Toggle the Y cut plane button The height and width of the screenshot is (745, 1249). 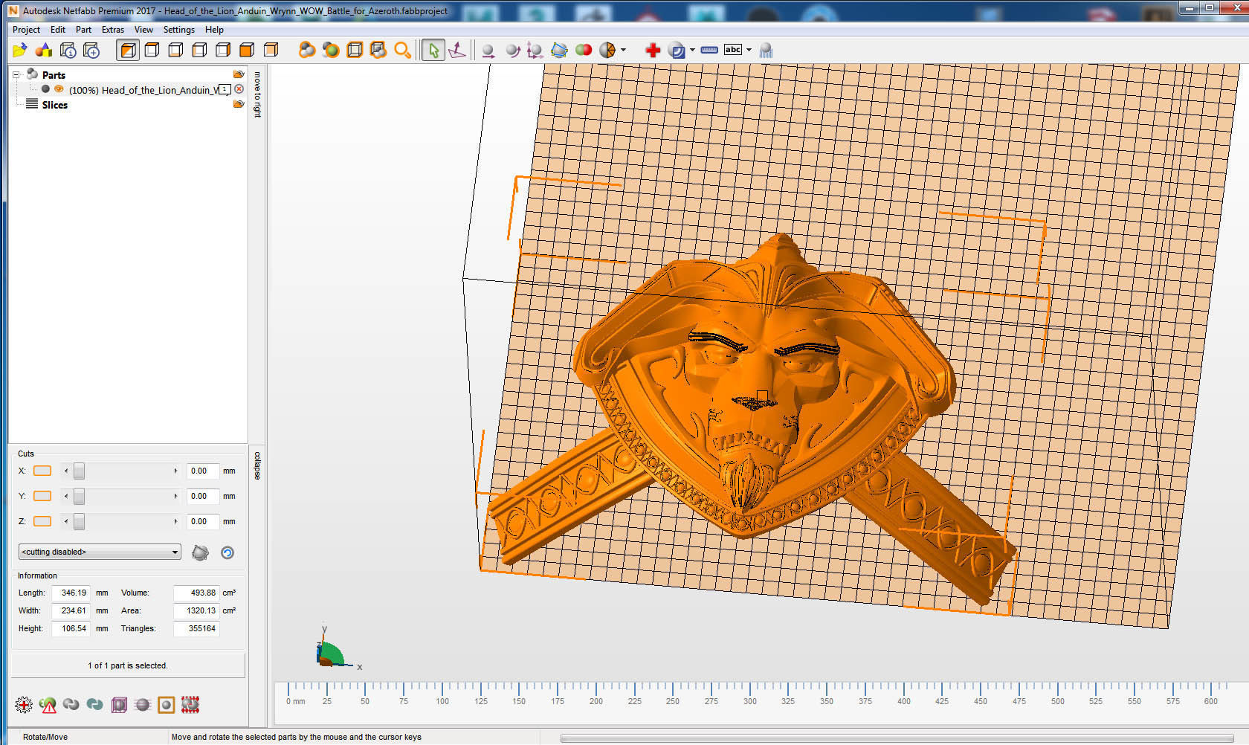point(42,496)
